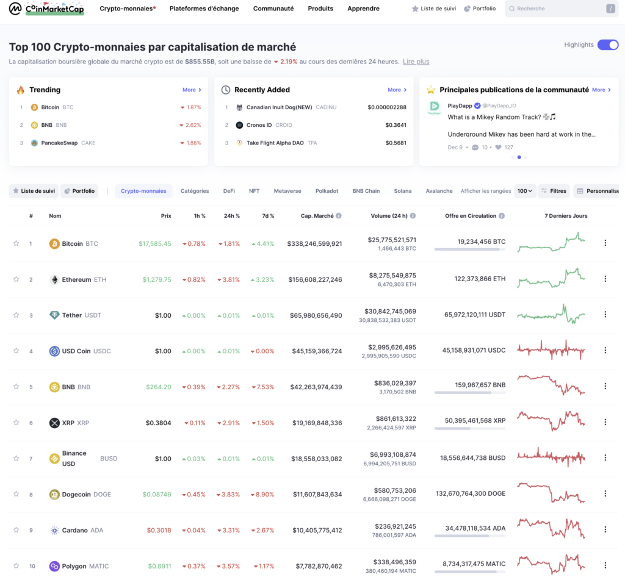Open the three-dot menu for Ethereum row
Screen dimensions: 625x577
click(605, 279)
